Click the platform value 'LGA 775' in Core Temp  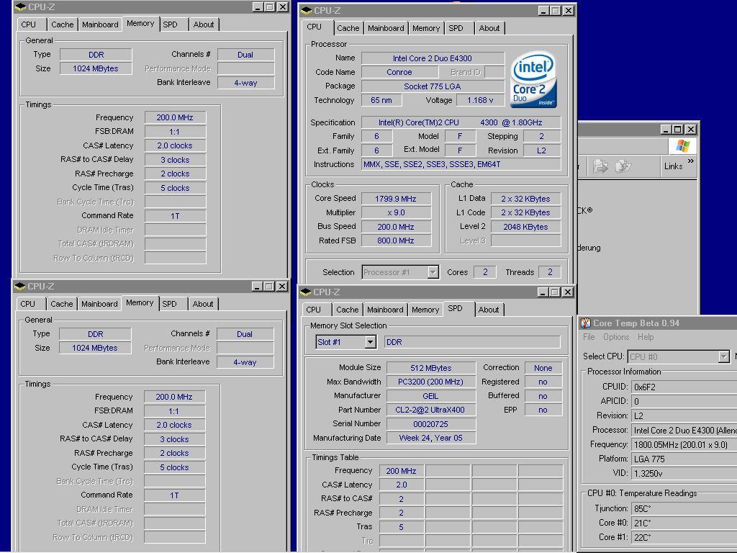pyautogui.click(x=684, y=459)
